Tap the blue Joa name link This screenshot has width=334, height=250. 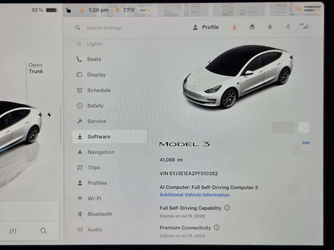tap(305, 143)
